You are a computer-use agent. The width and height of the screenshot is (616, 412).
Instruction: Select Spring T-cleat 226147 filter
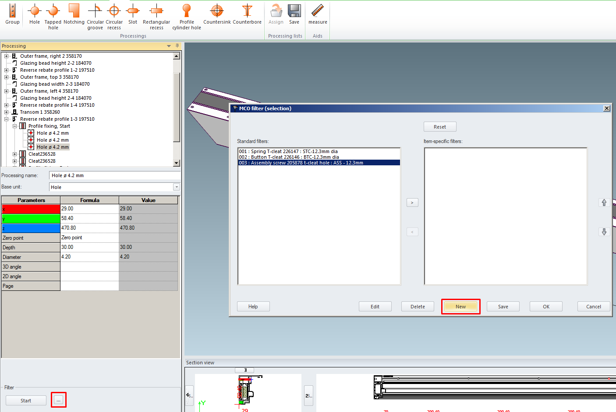coord(288,151)
